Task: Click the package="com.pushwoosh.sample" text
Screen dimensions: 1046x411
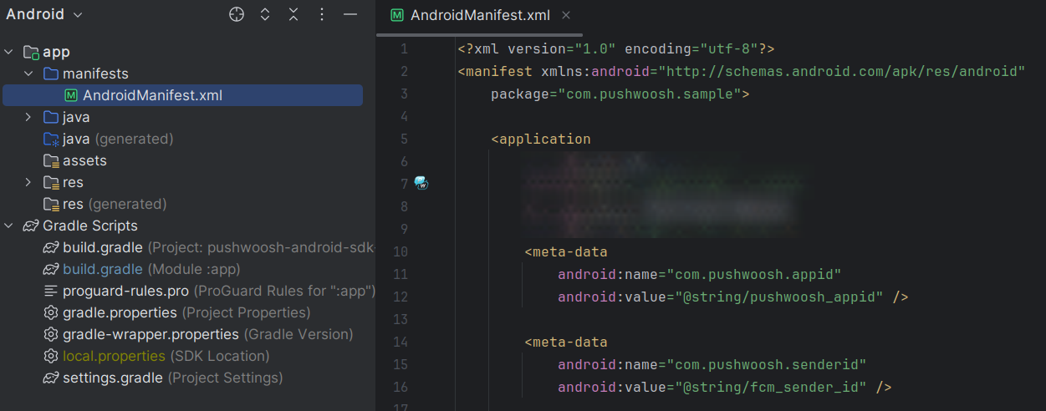Action: click(620, 94)
